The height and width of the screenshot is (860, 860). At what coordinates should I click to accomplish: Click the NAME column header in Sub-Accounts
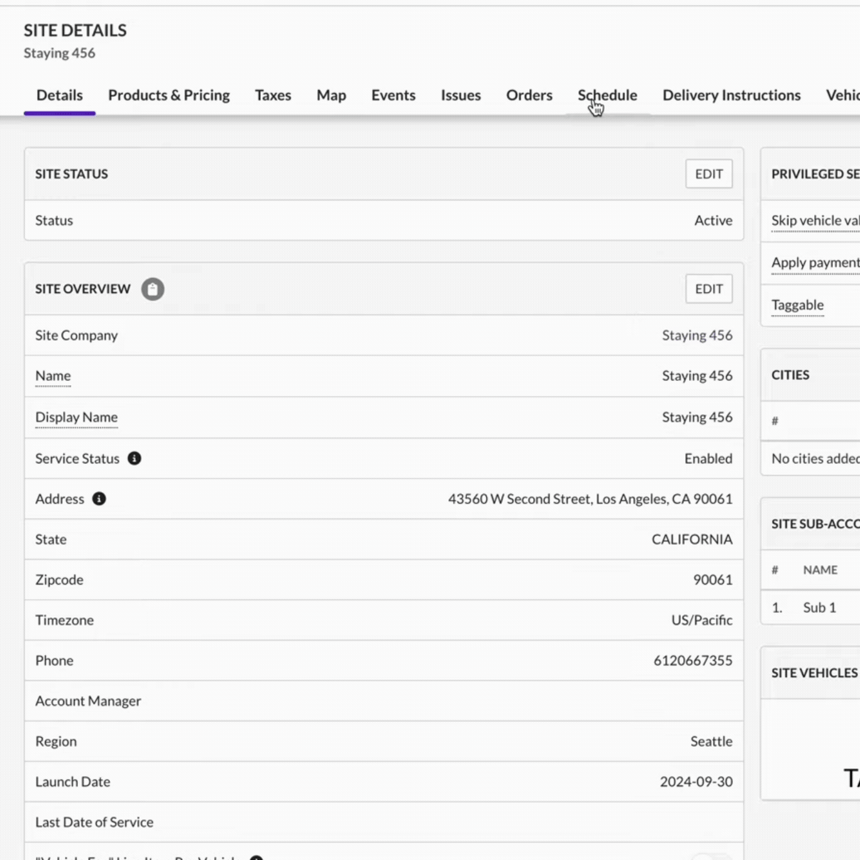pos(820,570)
